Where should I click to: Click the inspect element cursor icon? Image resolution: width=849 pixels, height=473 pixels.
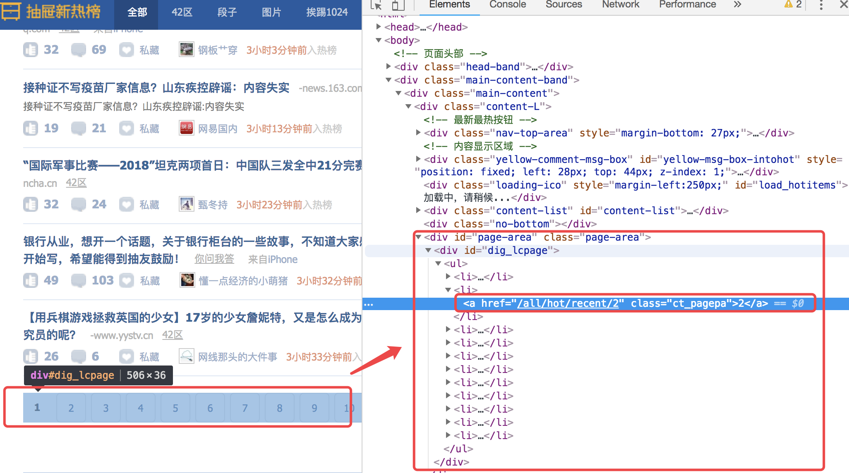(376, 5)
